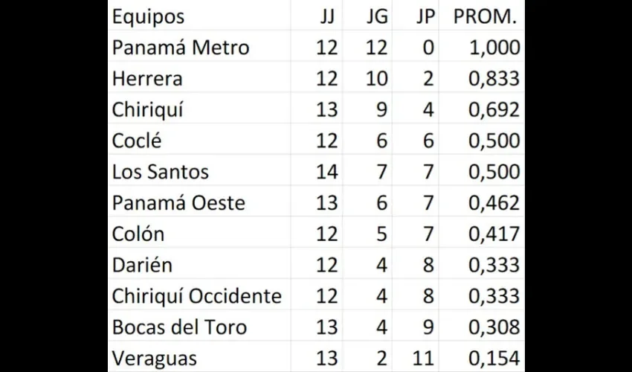
Task: Select the Chiriquí Occidente cell
Action: 199,296
